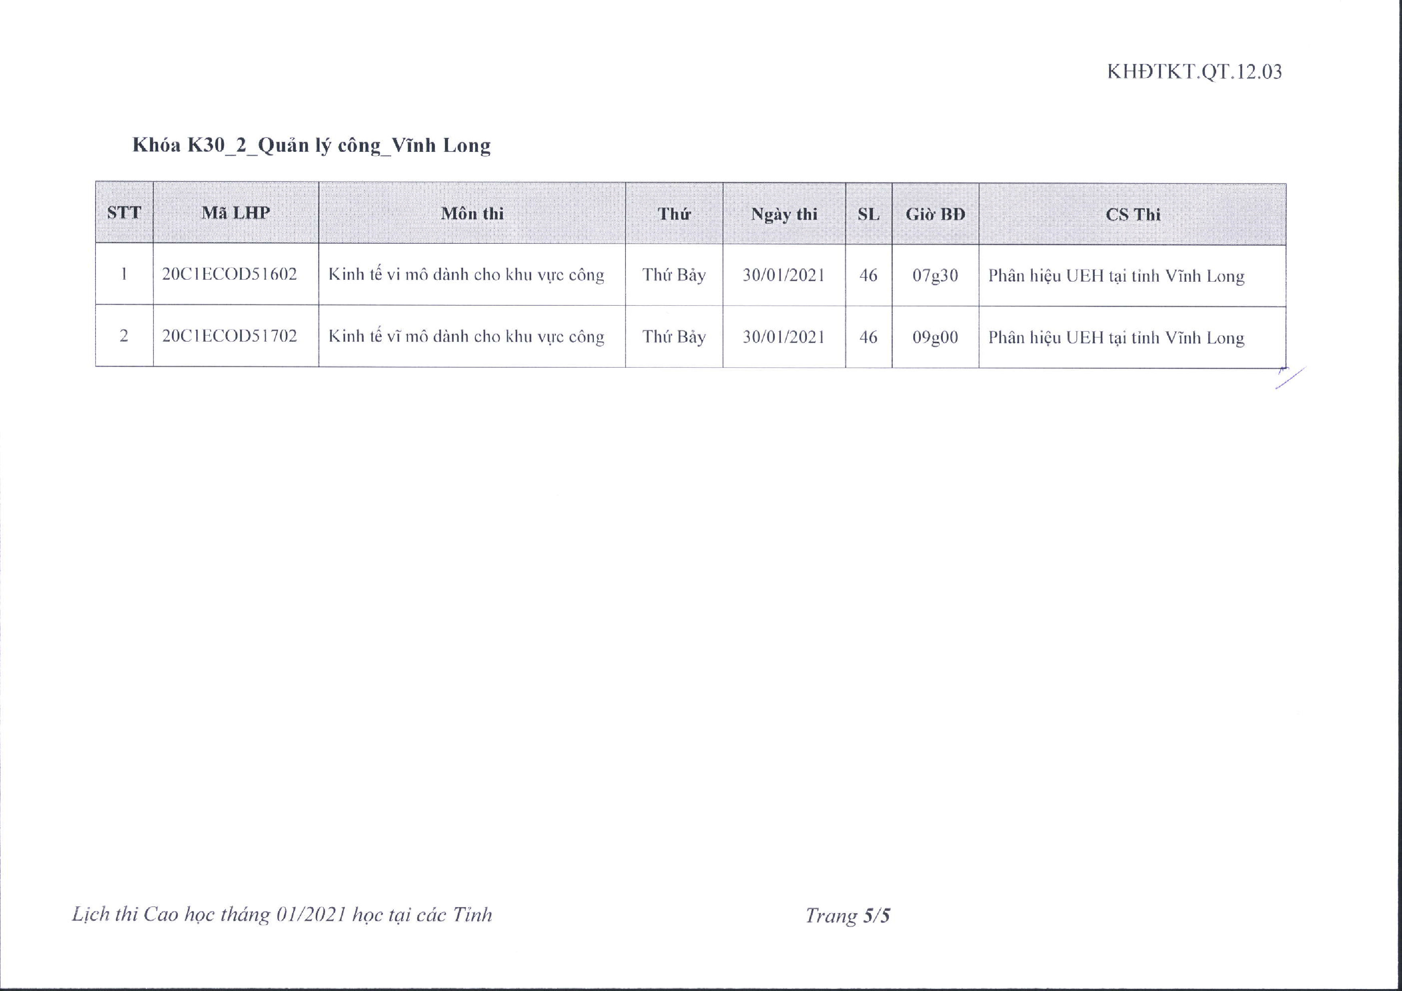Click the SL column header
This screenshot has height=991, width=1402.
point(868,214)
